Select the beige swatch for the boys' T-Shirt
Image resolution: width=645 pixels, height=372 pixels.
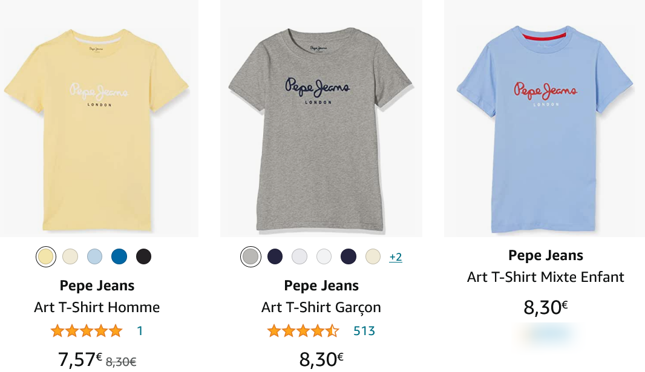point(372,256)
